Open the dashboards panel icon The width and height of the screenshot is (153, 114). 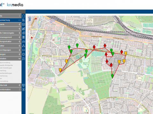click(24, 24)
